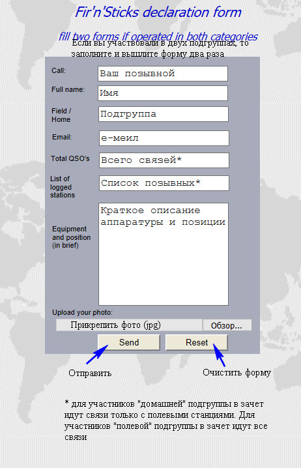The height and width of the screenshot is (468, 301).
Task: Click into the Email field
Action: pos(164,138)
